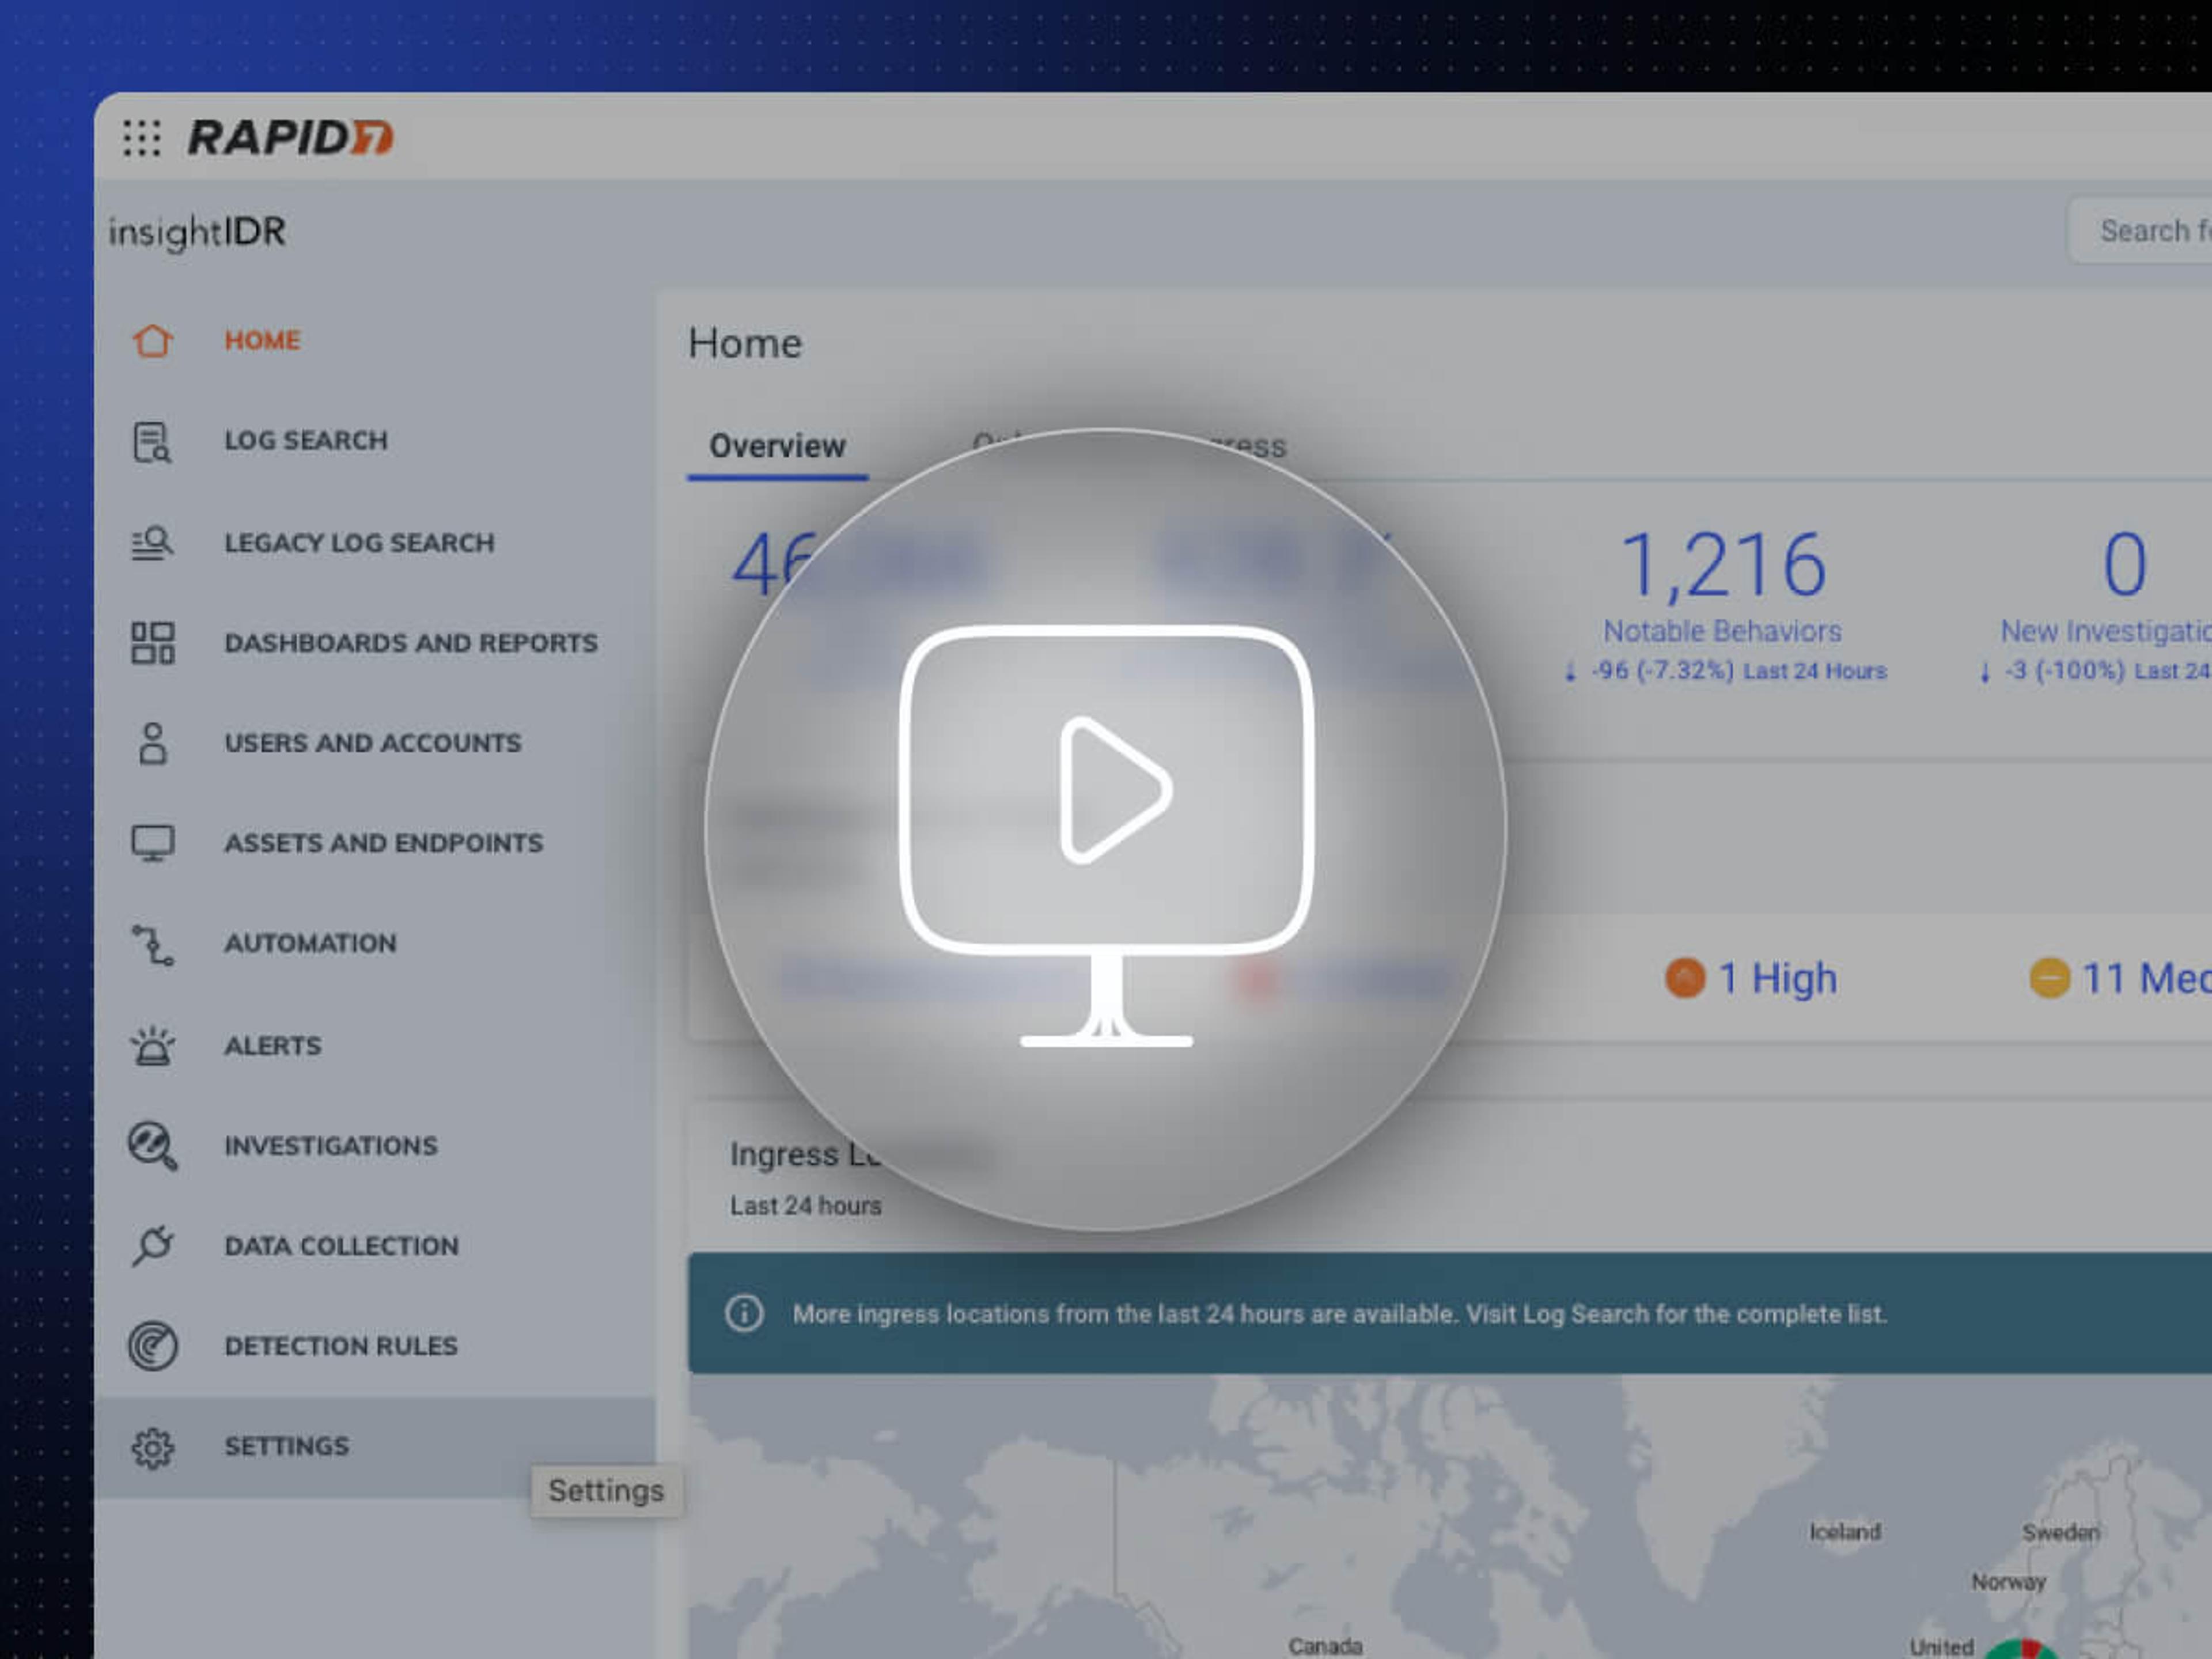Click the Home page heading

click(x=745, y=344)
